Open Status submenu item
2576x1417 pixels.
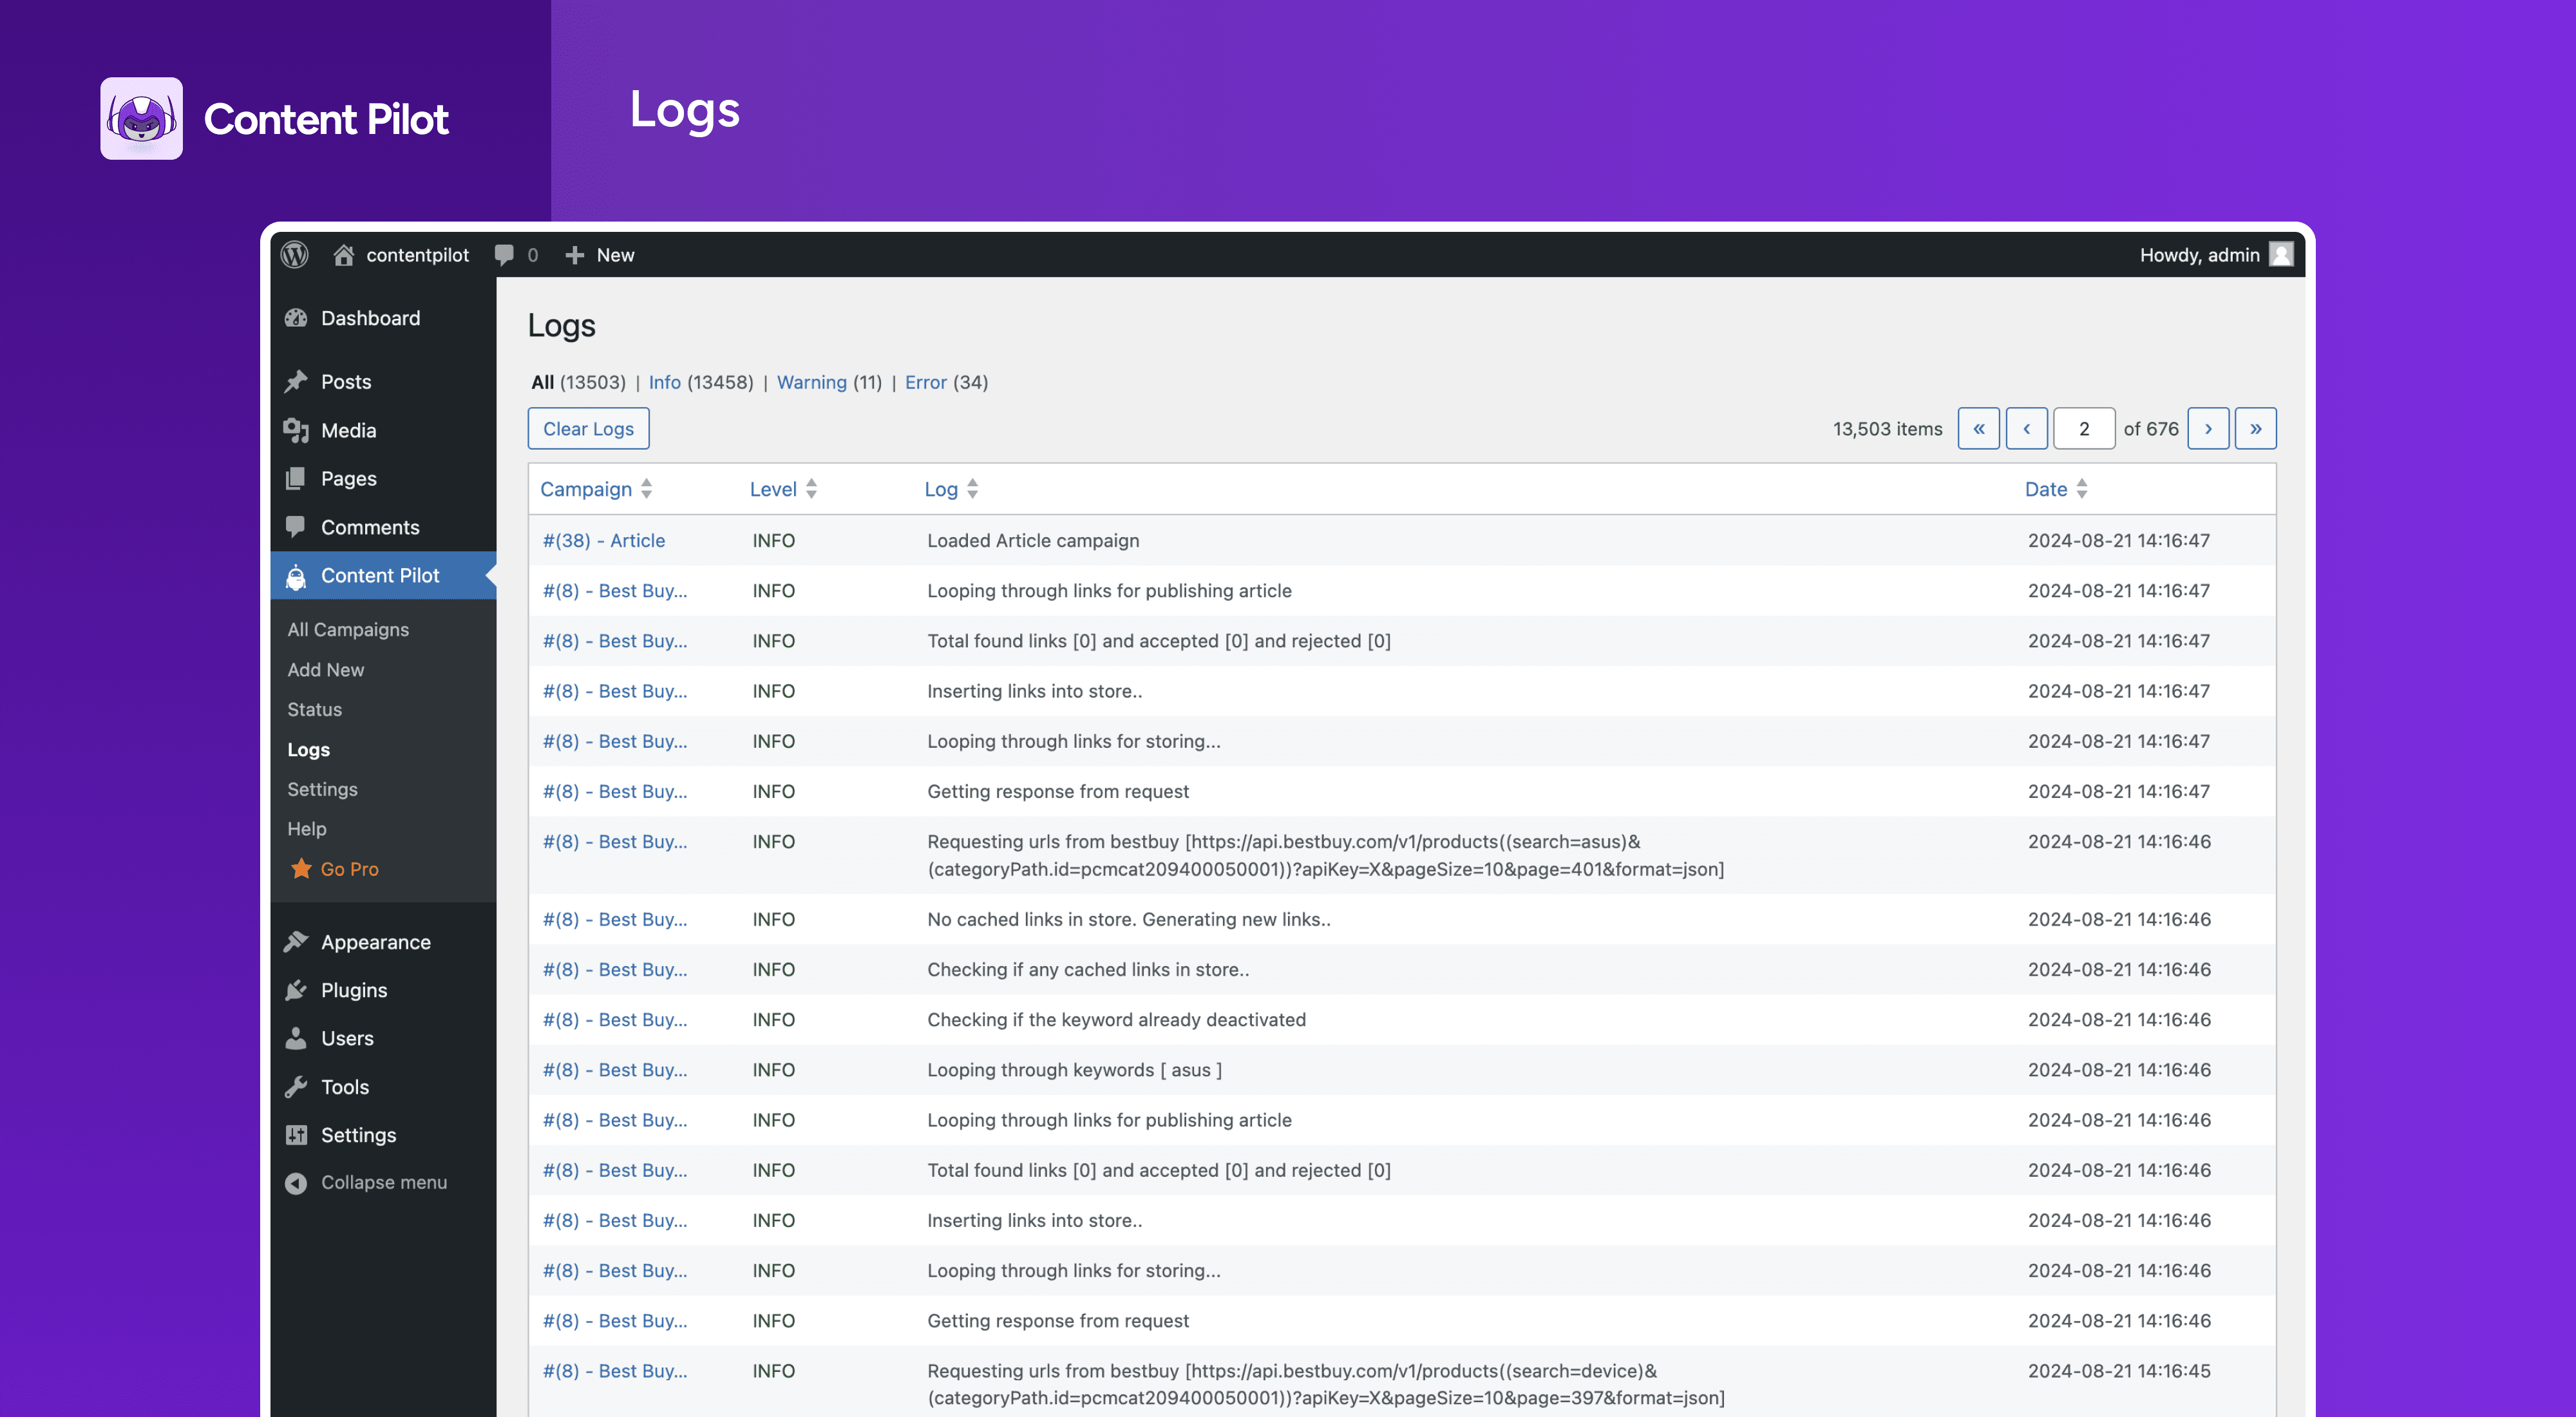314,709
